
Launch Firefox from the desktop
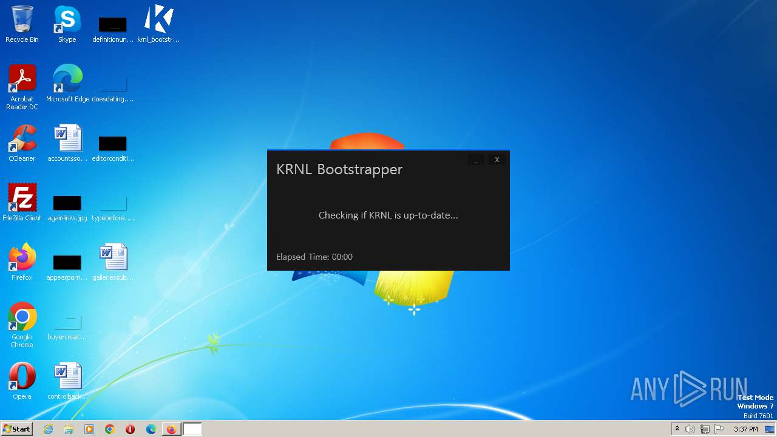(x=22, y=262)
